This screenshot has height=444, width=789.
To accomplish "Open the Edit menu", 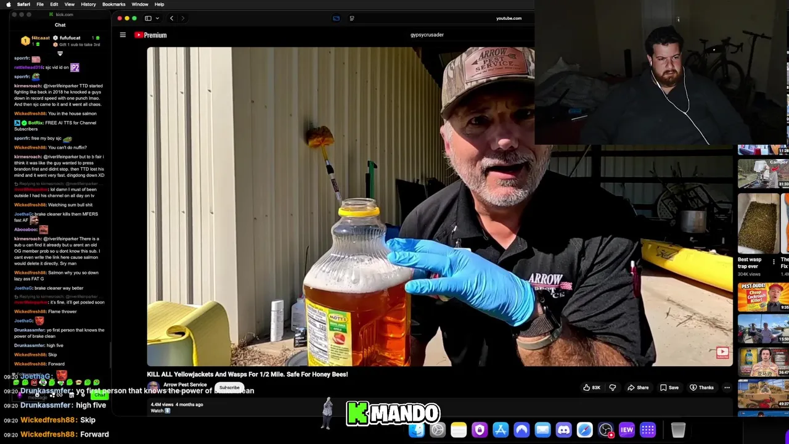I will click(x=54, y=4).
